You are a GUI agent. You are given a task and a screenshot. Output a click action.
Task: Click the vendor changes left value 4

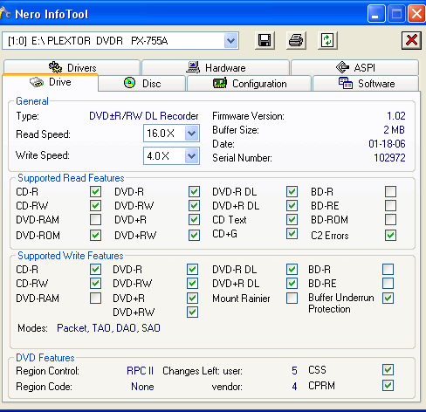[294, 387]
